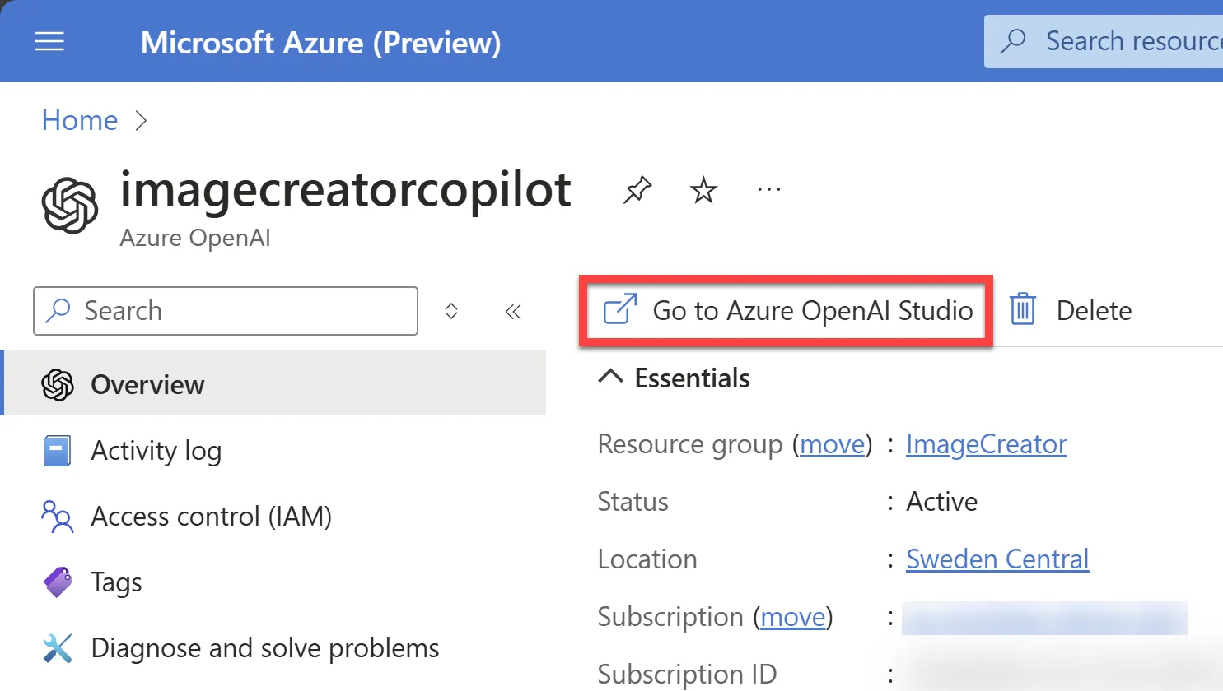Click the Delete button label
The image size is (1223, 691).
point(1094,310)
